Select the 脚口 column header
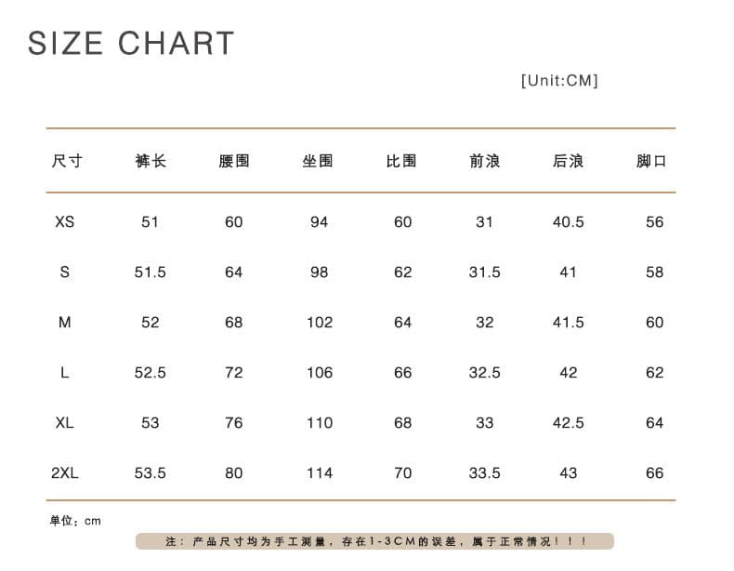The image size is (734, 571). (x=651, y=161)
